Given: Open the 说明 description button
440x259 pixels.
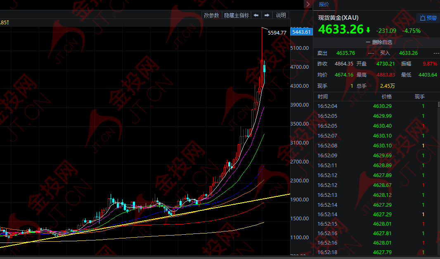Looking at the screenshot, I should (x=281, y=15).
